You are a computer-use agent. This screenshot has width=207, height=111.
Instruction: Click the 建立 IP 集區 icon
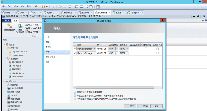(x=27, y=25)
